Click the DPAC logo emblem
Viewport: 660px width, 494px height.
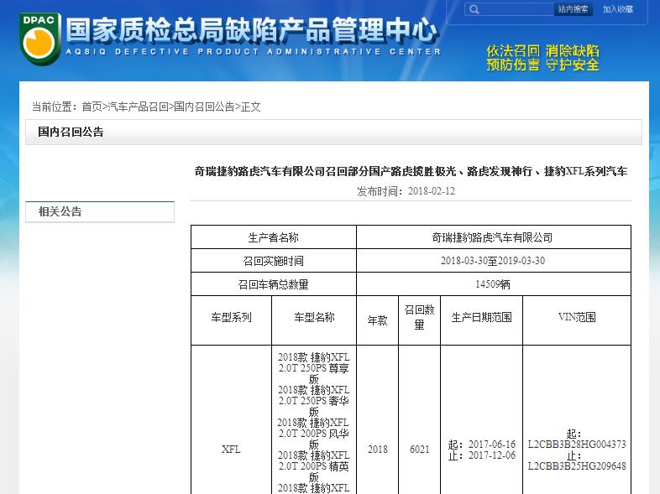39,39
